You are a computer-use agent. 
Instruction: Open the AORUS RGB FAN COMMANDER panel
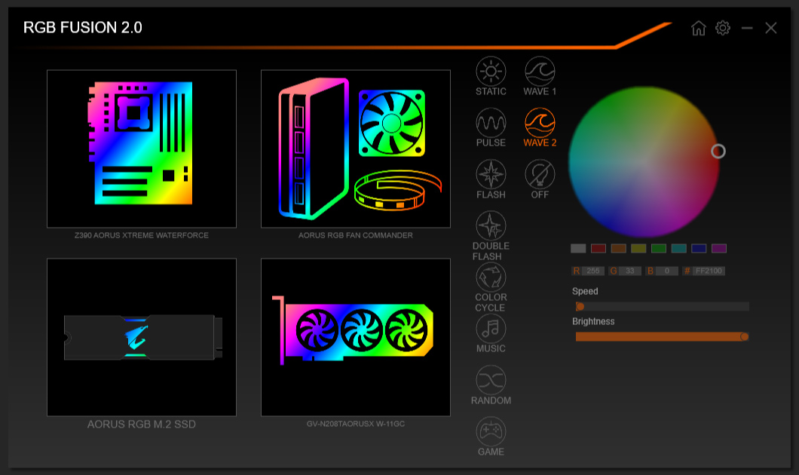(x=356, y=148)
